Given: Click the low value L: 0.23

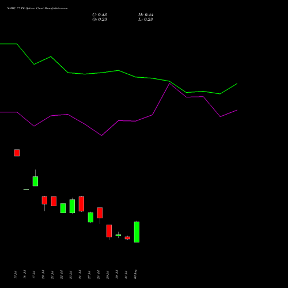Looking at the screenshot, I should click(x=146, y=20).
